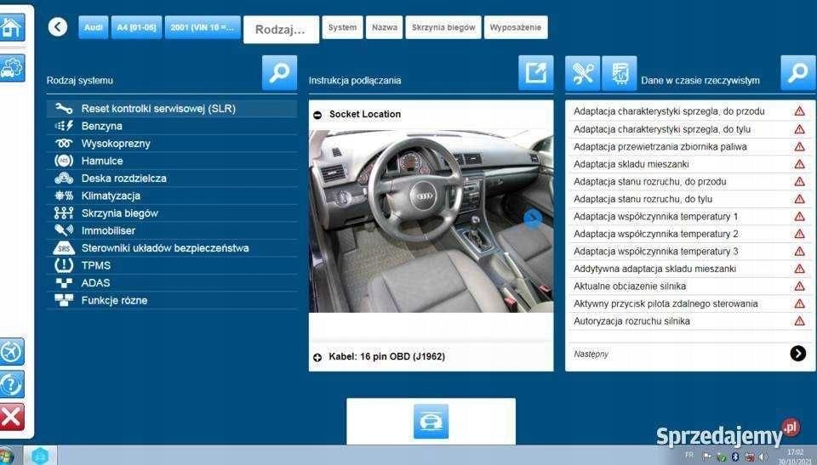Click the flight recorder icon in sidebar
Viewport: 817px width, 465px height.
tap(11, 351)
